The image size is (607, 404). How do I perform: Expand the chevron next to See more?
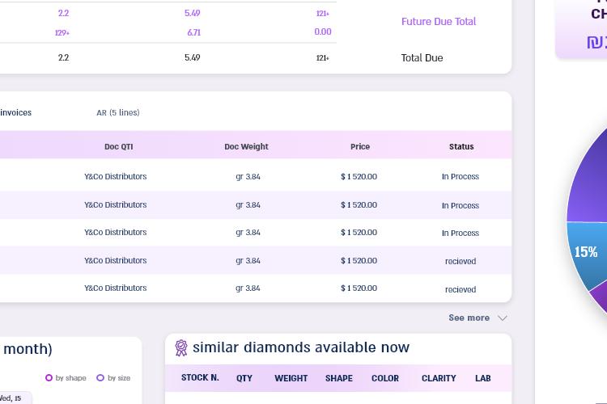click(x=503, y=318)
